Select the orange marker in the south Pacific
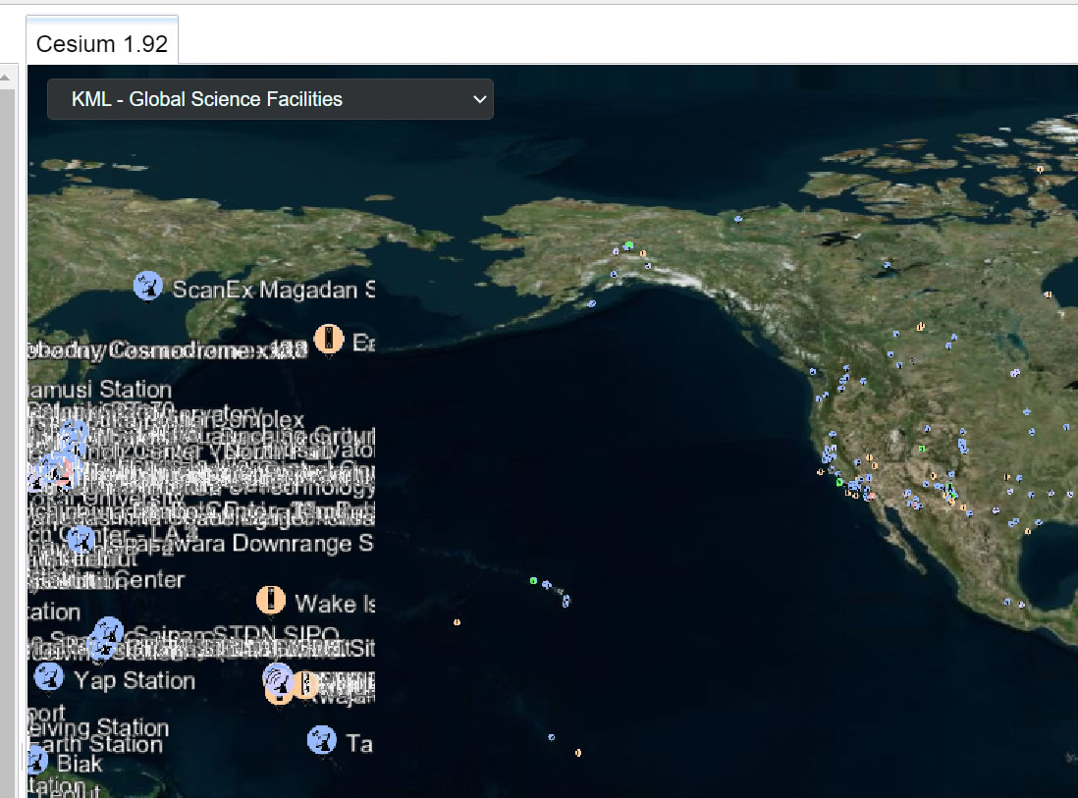1078x798 pixels. pos(578,753)
